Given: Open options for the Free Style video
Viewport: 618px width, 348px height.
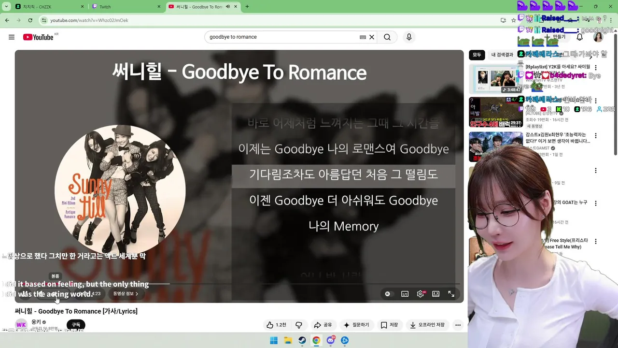Looking at the screenshot, I should 596,241.
